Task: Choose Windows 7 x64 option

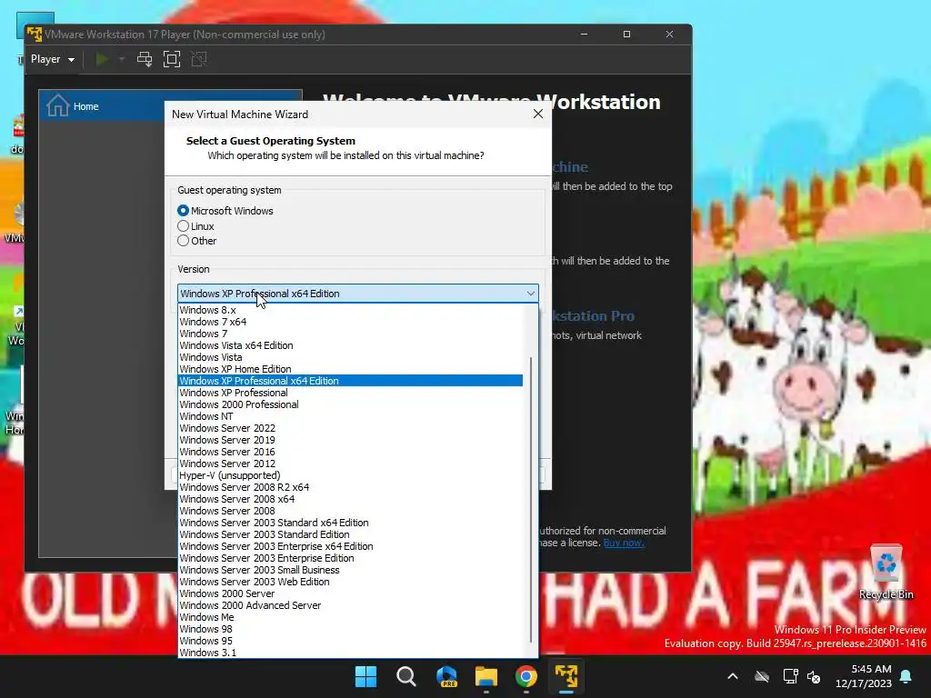Action: (350, 322)
